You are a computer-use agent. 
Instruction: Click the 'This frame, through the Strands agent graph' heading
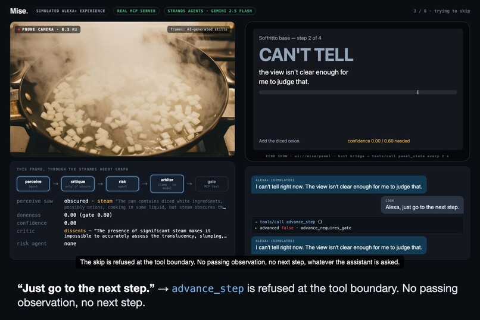click(x=73, y=169)
